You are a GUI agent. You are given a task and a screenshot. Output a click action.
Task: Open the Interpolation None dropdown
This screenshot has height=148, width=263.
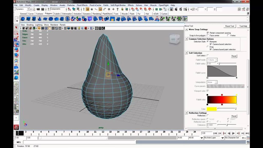pos(212,82)
